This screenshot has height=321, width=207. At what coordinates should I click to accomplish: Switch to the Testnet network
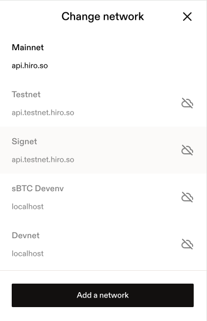click(x=103, y=103)
